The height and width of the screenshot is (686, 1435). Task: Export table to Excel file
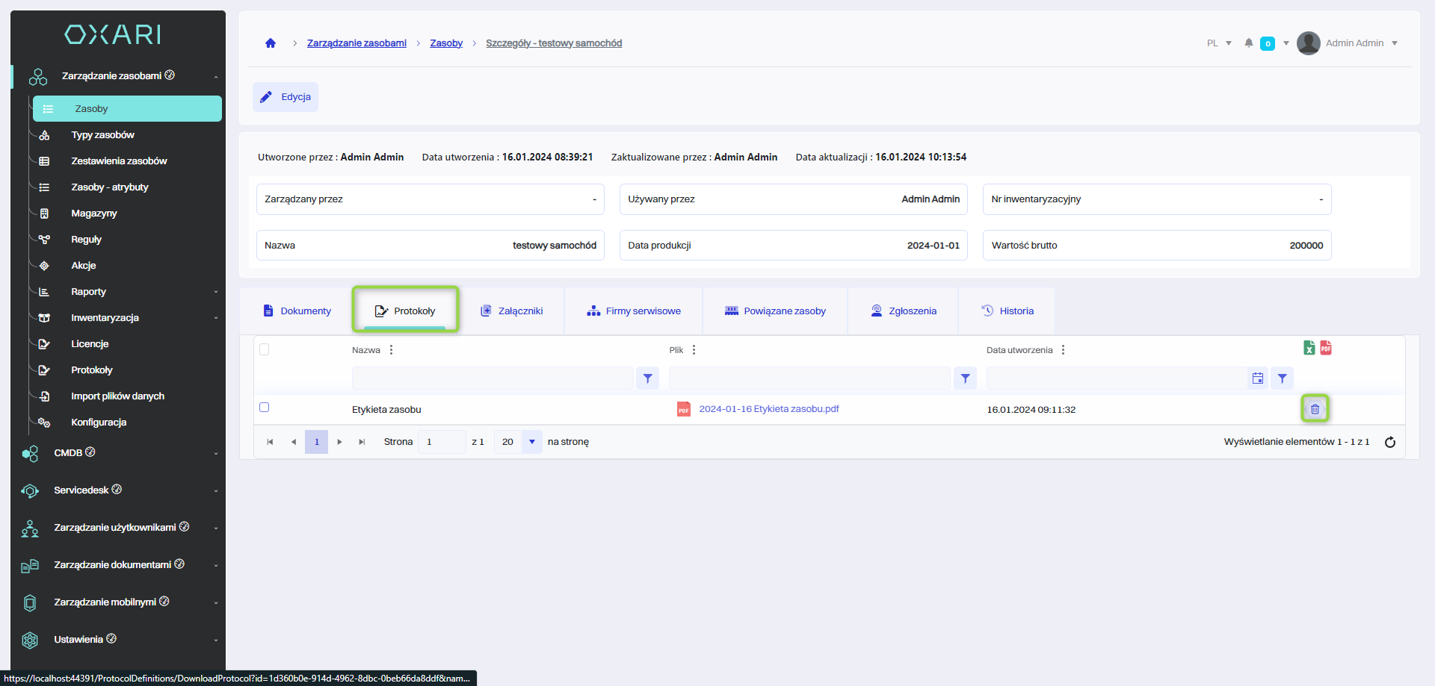1309,348
